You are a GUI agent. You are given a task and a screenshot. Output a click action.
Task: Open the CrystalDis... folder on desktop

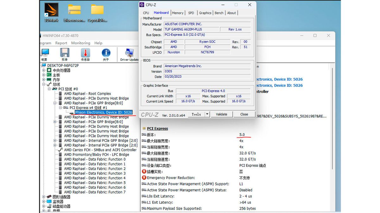97,12
